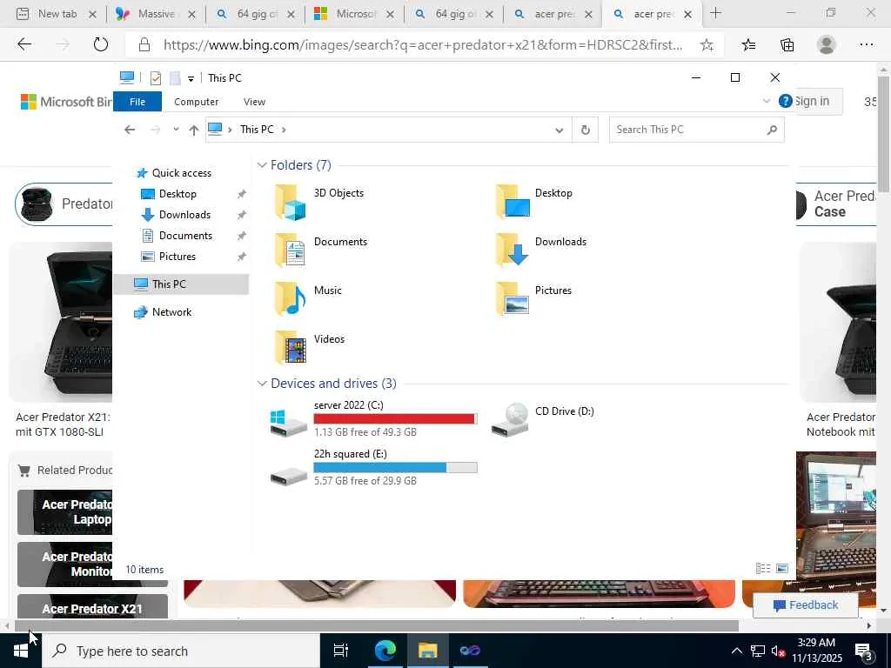Open Edge profile menu
Image resolution: width=891 pixels, height=668 pixels.
coord(827,44)
